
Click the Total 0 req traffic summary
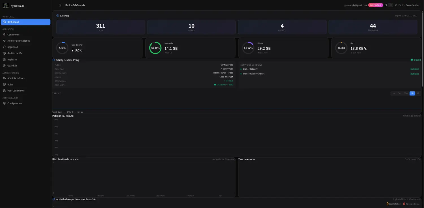tap(57, 112)
